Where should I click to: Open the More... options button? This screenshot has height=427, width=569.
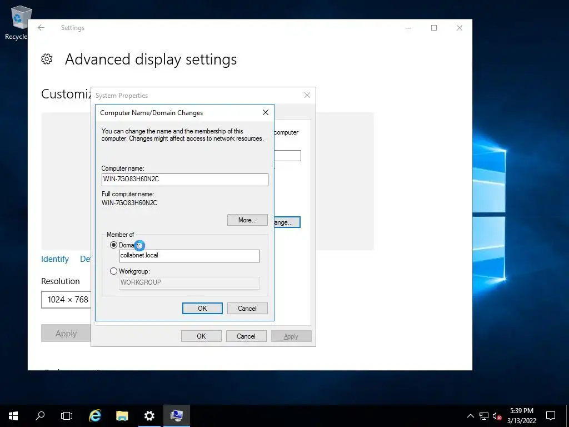[x=247, y=220]
